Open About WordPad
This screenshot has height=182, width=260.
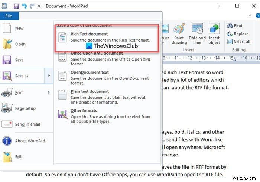[x=26, y=141]
